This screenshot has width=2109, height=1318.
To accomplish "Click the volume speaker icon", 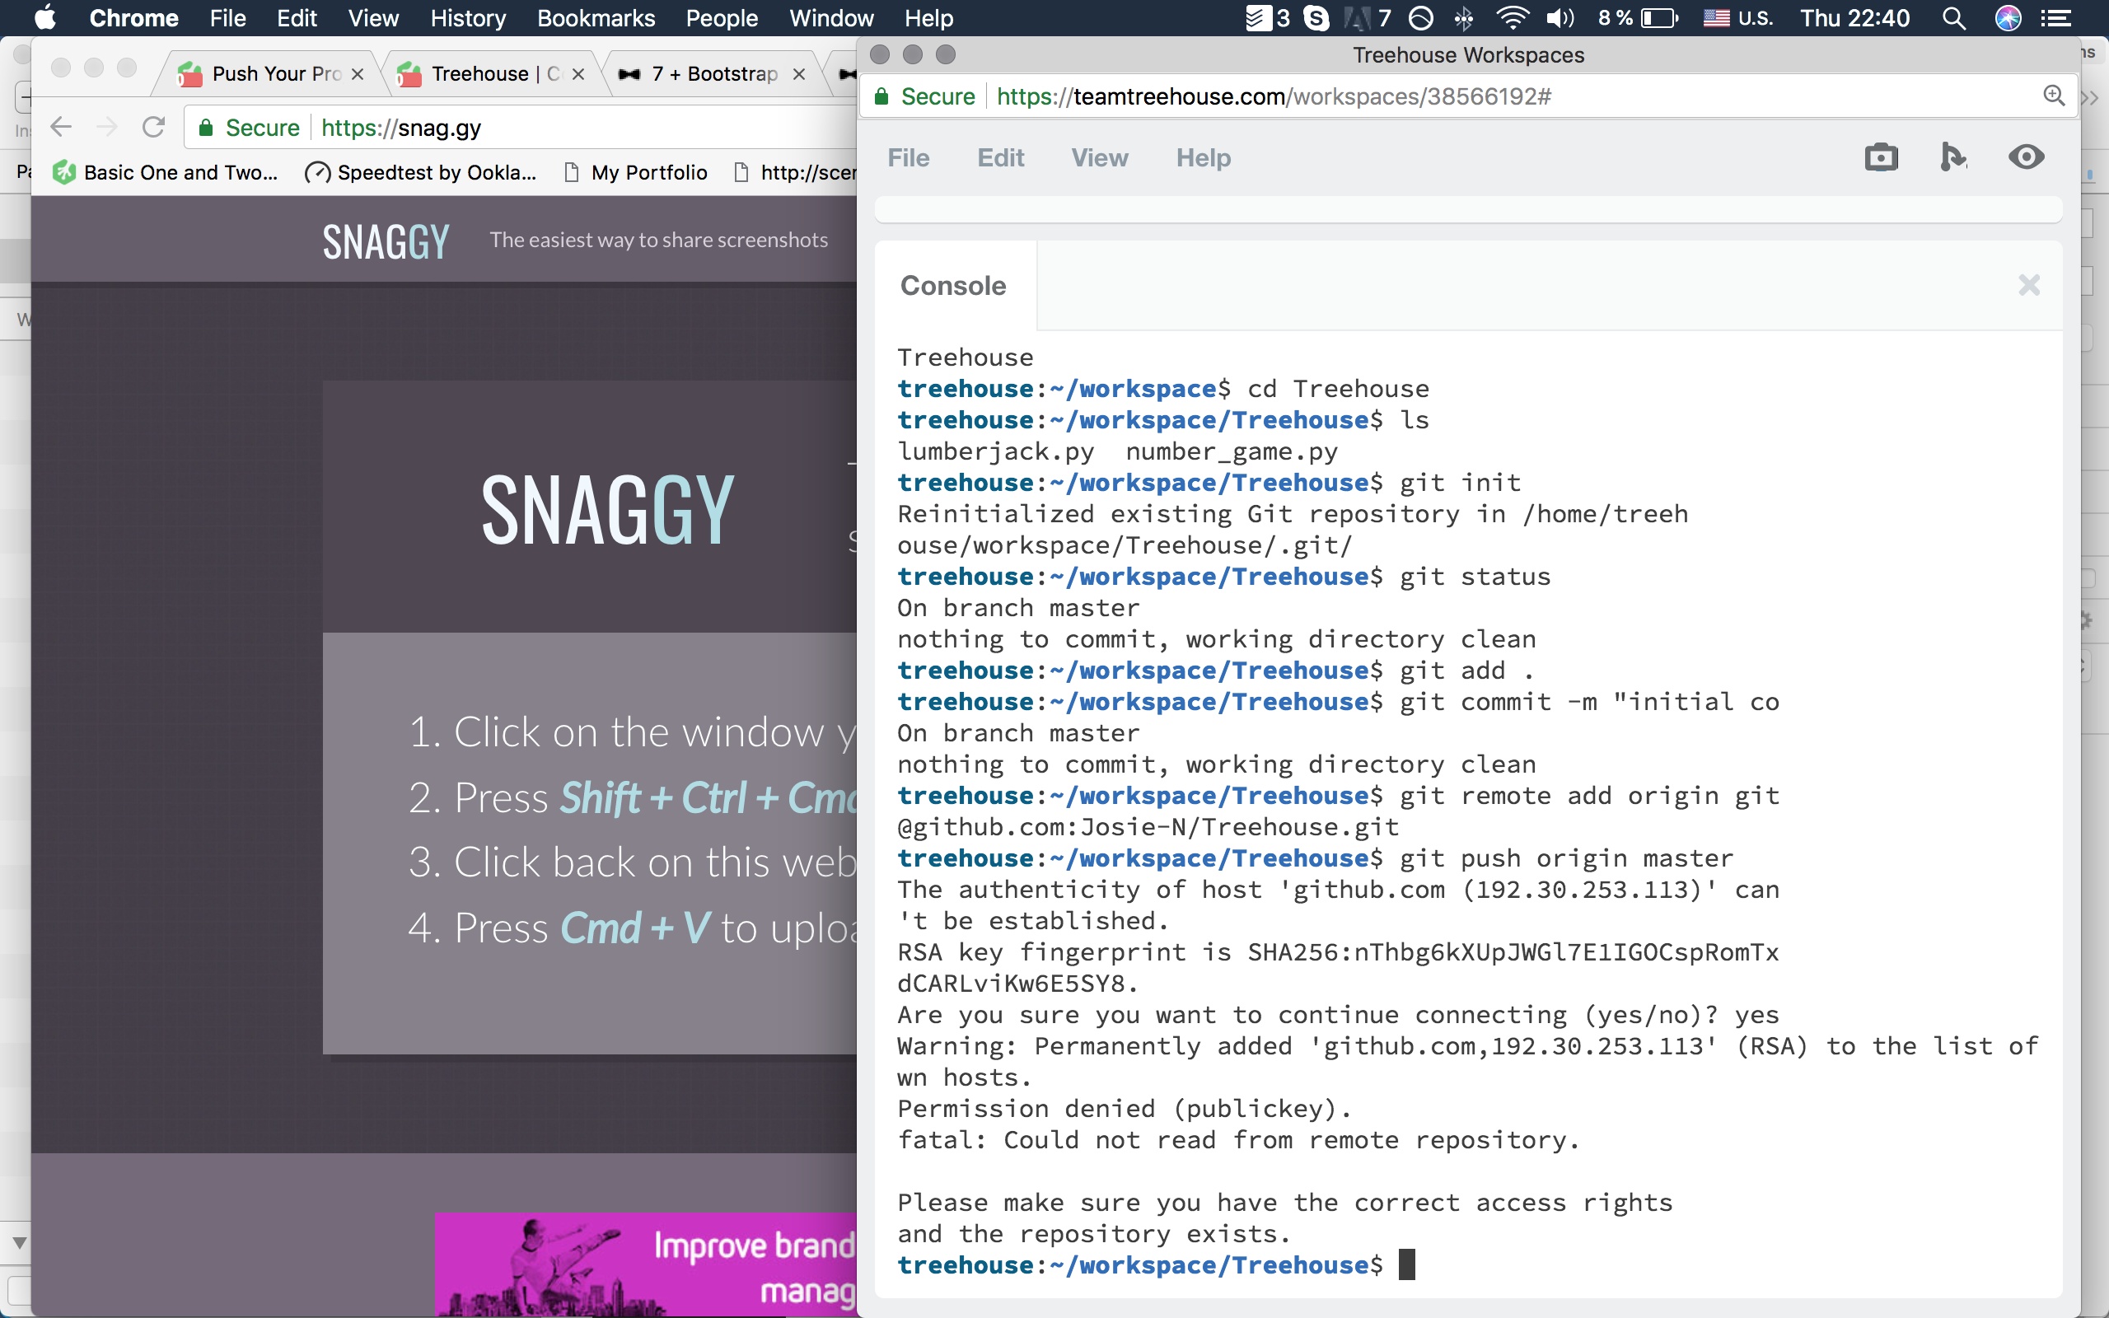I will [1560, 17].
